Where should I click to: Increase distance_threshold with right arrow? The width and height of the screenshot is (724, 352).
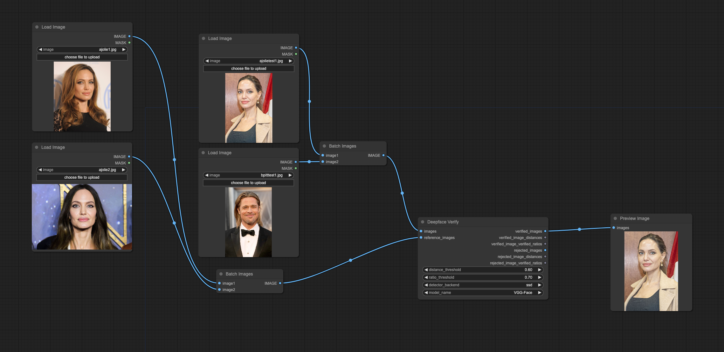pyautogui.click(x=540, y=270)
